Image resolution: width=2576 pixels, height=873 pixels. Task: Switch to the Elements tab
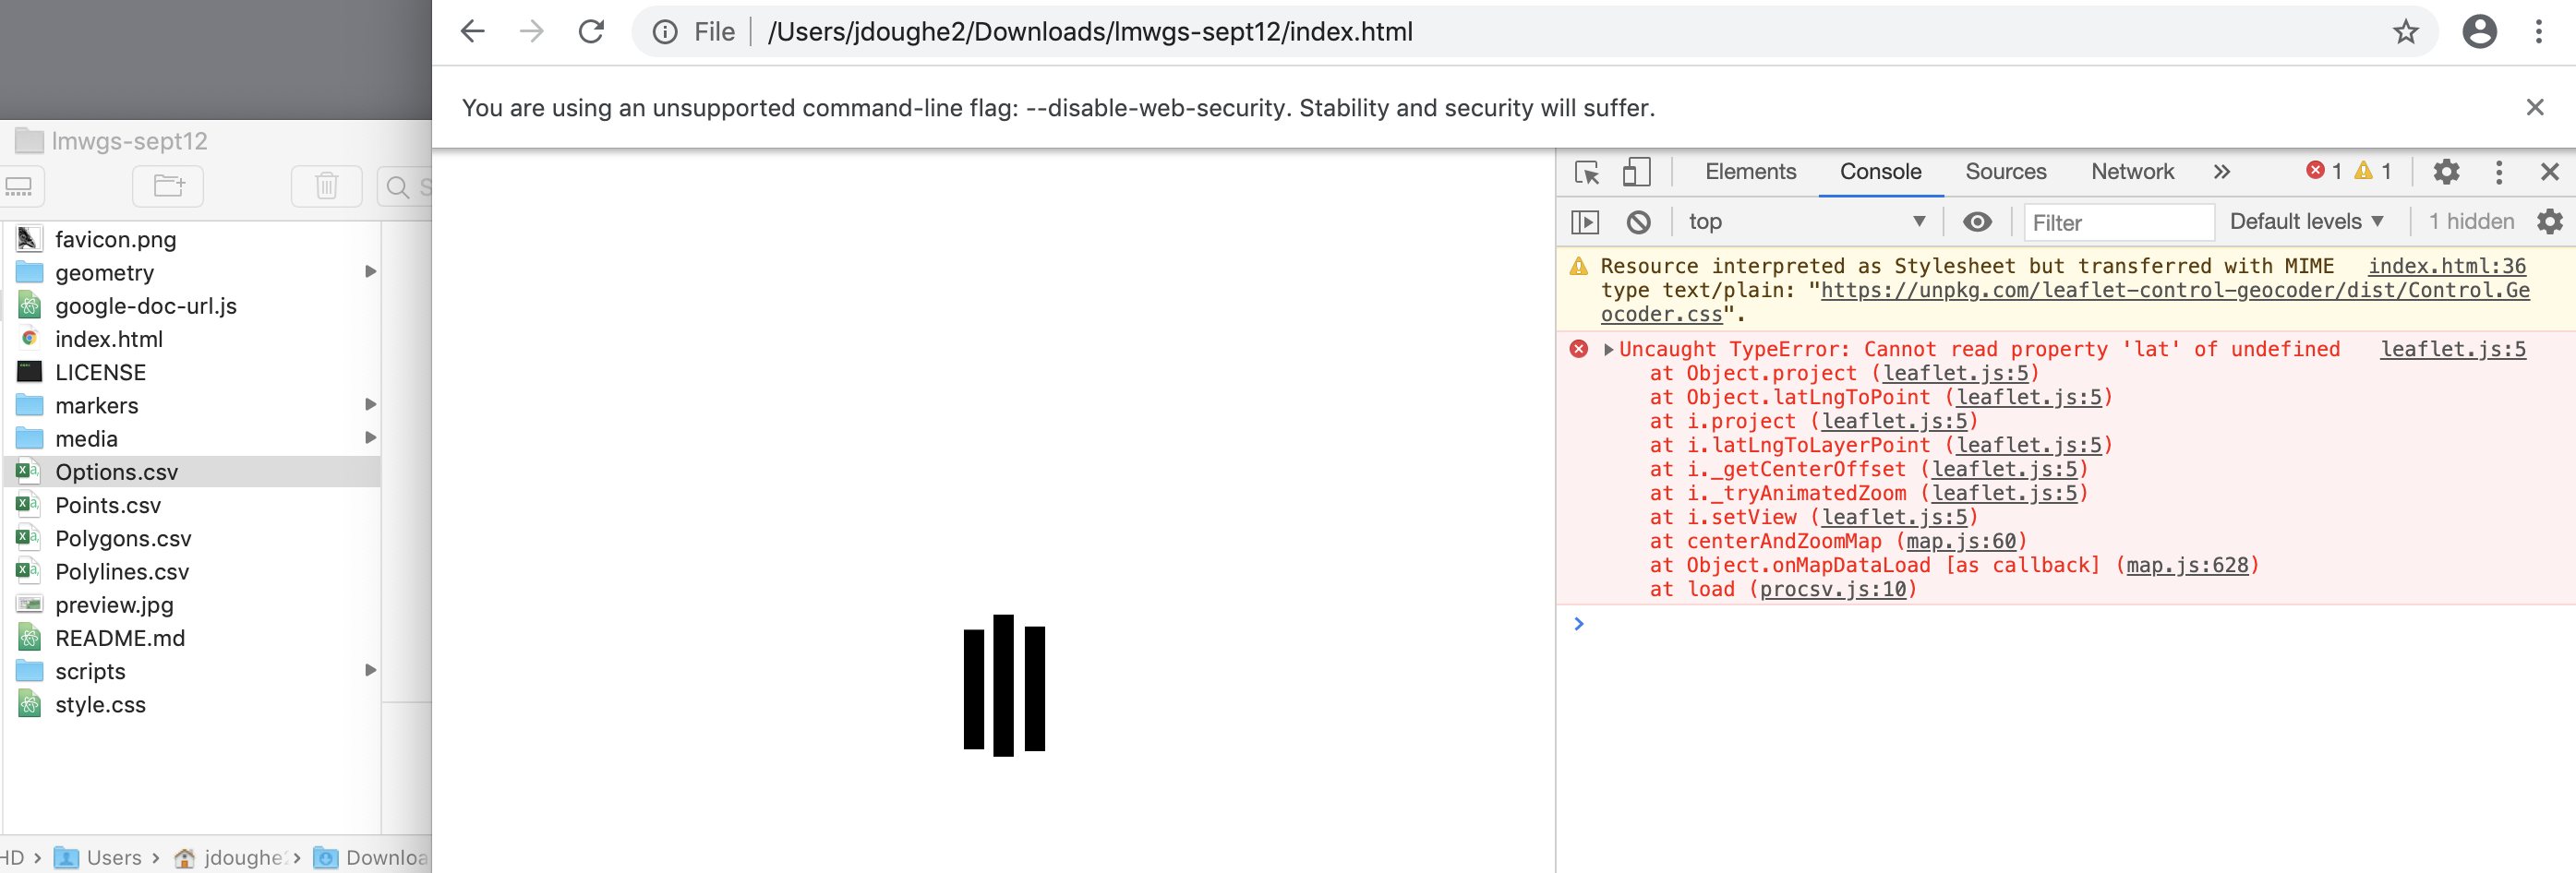(1750, 171)
